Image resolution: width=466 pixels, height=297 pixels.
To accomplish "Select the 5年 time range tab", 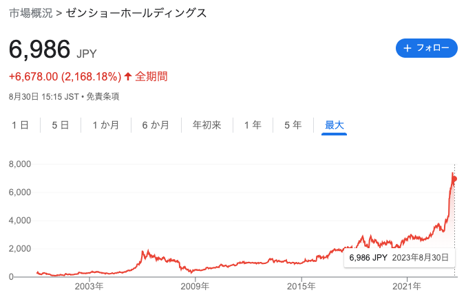I will pos(293,125).
